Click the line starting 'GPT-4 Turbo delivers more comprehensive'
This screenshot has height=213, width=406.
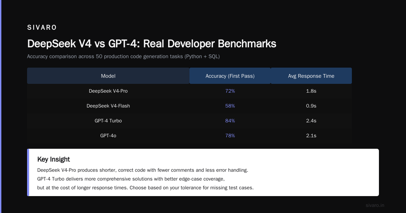coord(131,179)
